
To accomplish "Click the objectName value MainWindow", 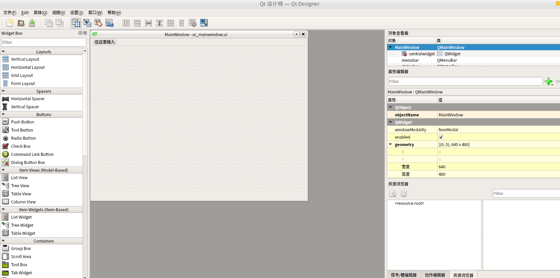I will click(451, 115).
